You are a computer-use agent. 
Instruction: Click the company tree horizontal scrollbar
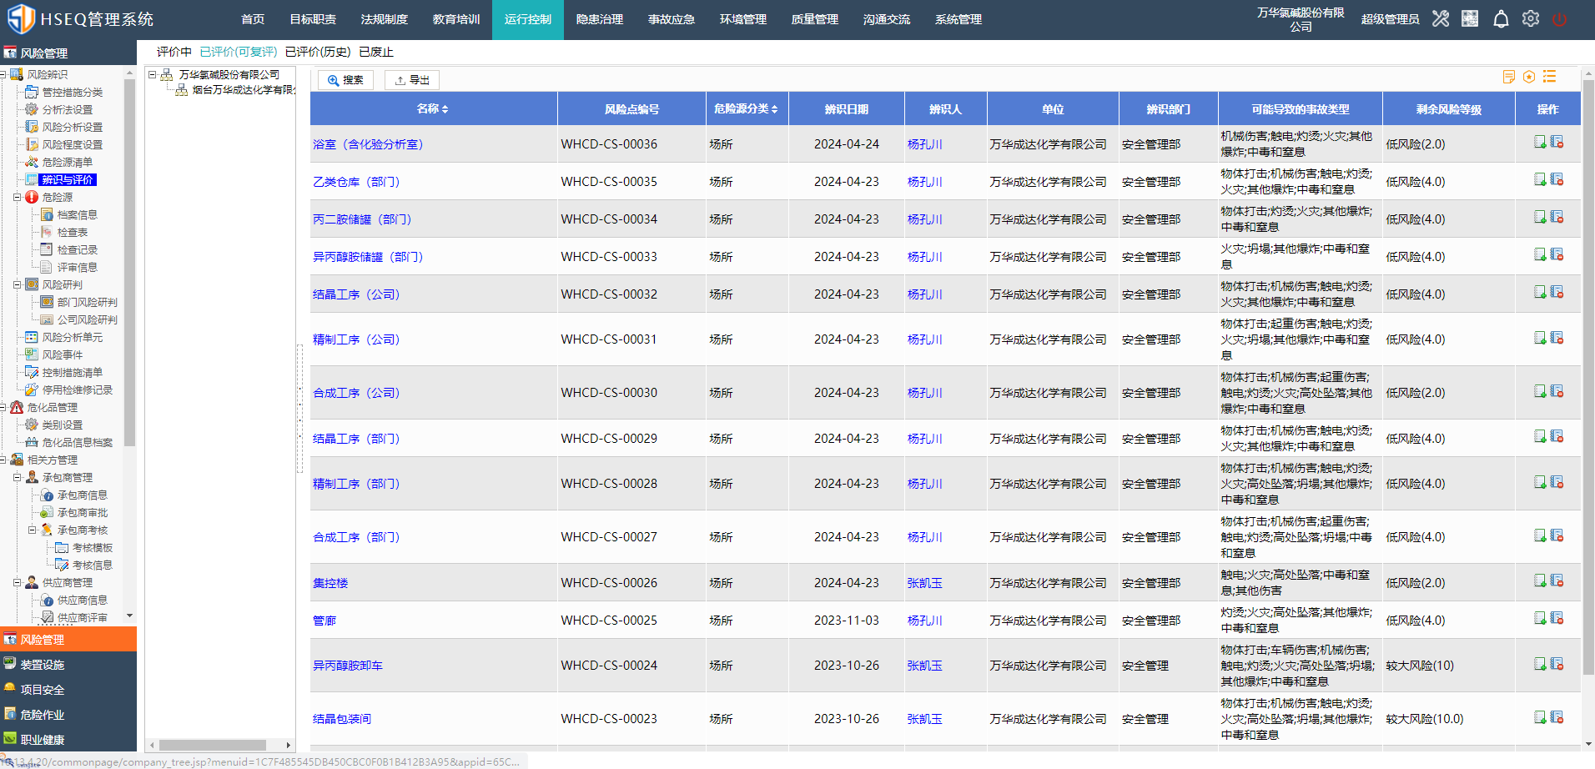coord(213,746)
